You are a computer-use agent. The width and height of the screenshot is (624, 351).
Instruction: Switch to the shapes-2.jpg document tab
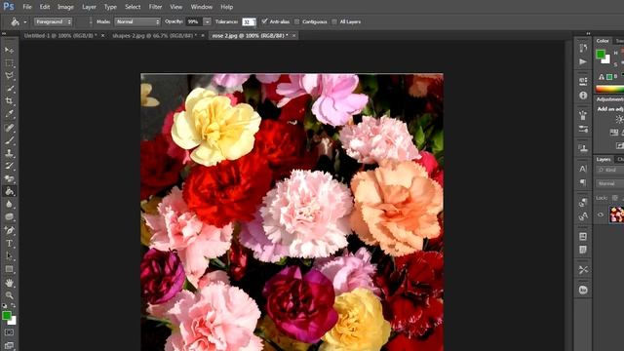point(154,35)
